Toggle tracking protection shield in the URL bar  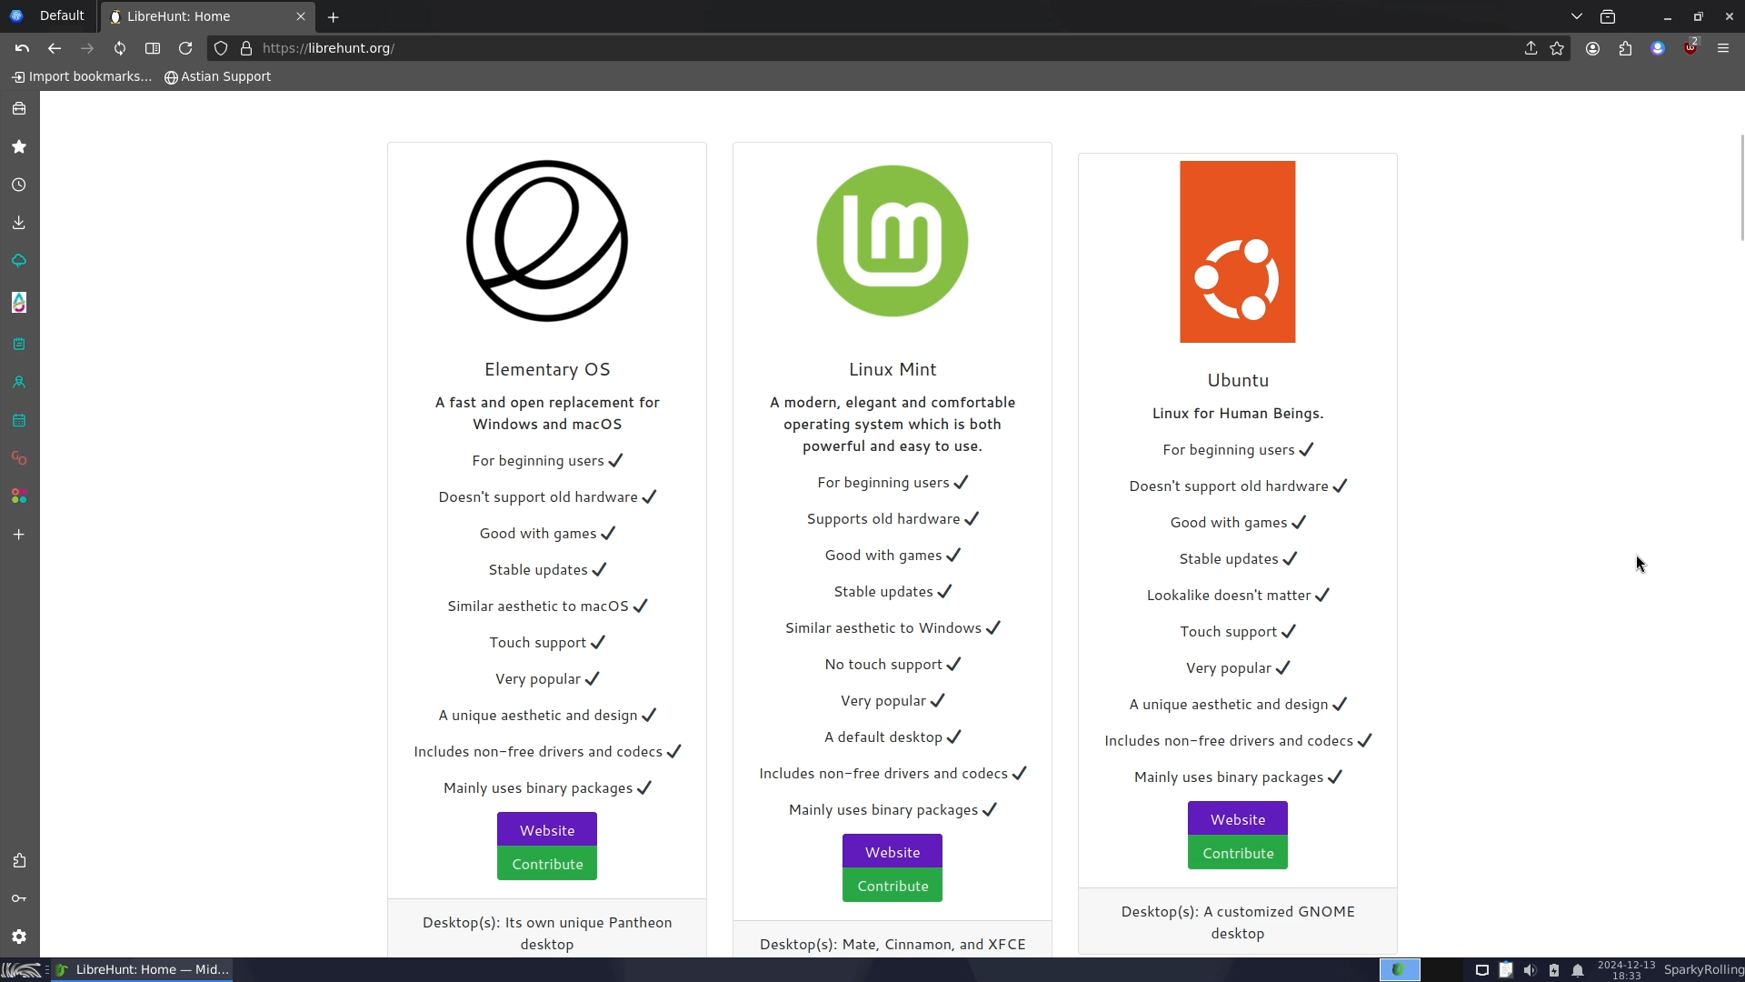tap(221, 48)
